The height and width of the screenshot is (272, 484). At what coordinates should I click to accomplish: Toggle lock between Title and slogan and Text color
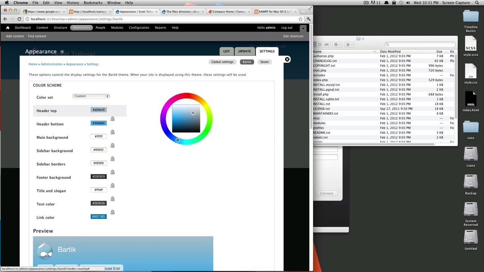click(x=112, y=199)
